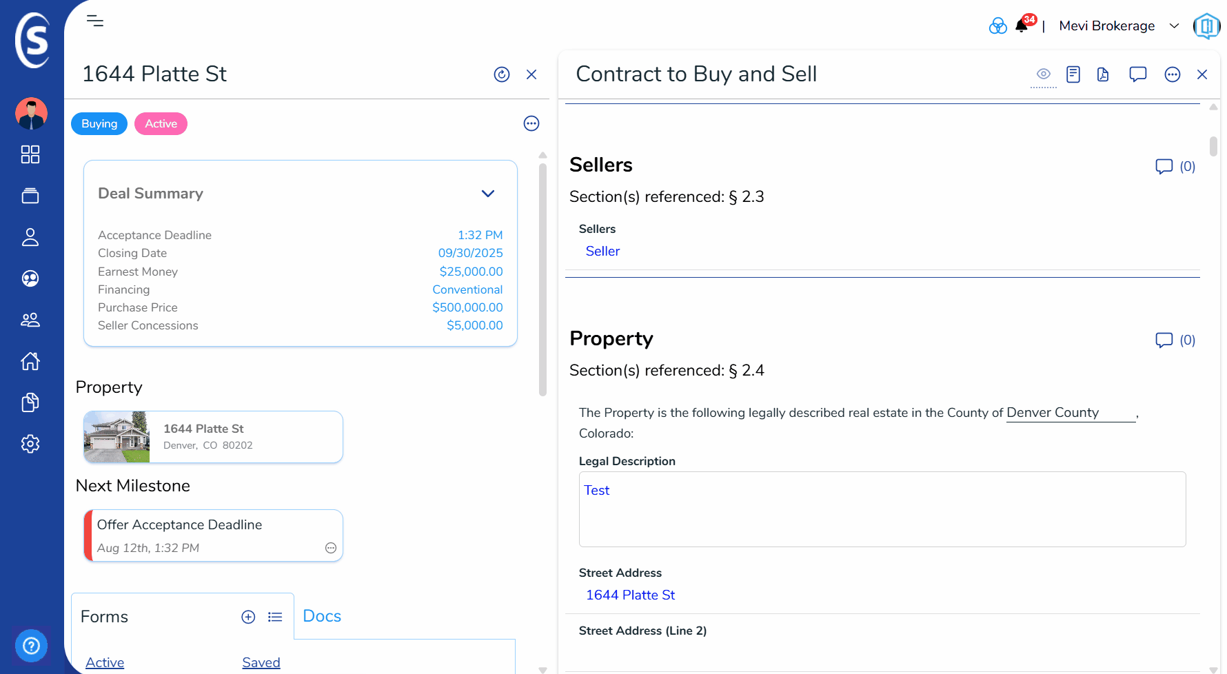1227x674 pixels.
Task: Open the Offer Acceptance Deadline milestone card
Action: click(x=213, y=535)
